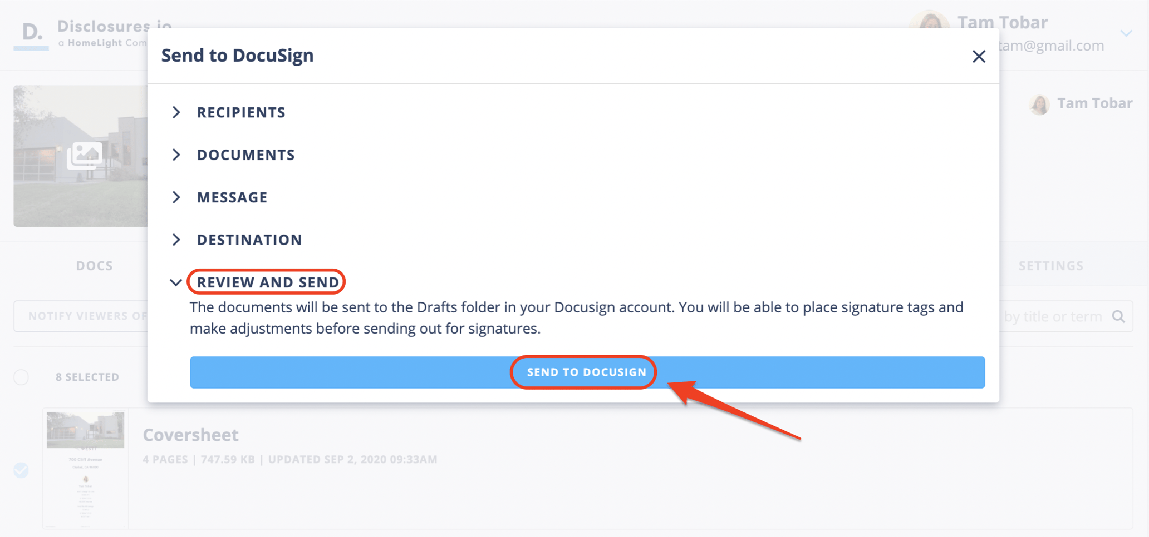Open the user account dropdown arrow
The width and height of the screenshot is (1149, 537).
click(1126, 33)
